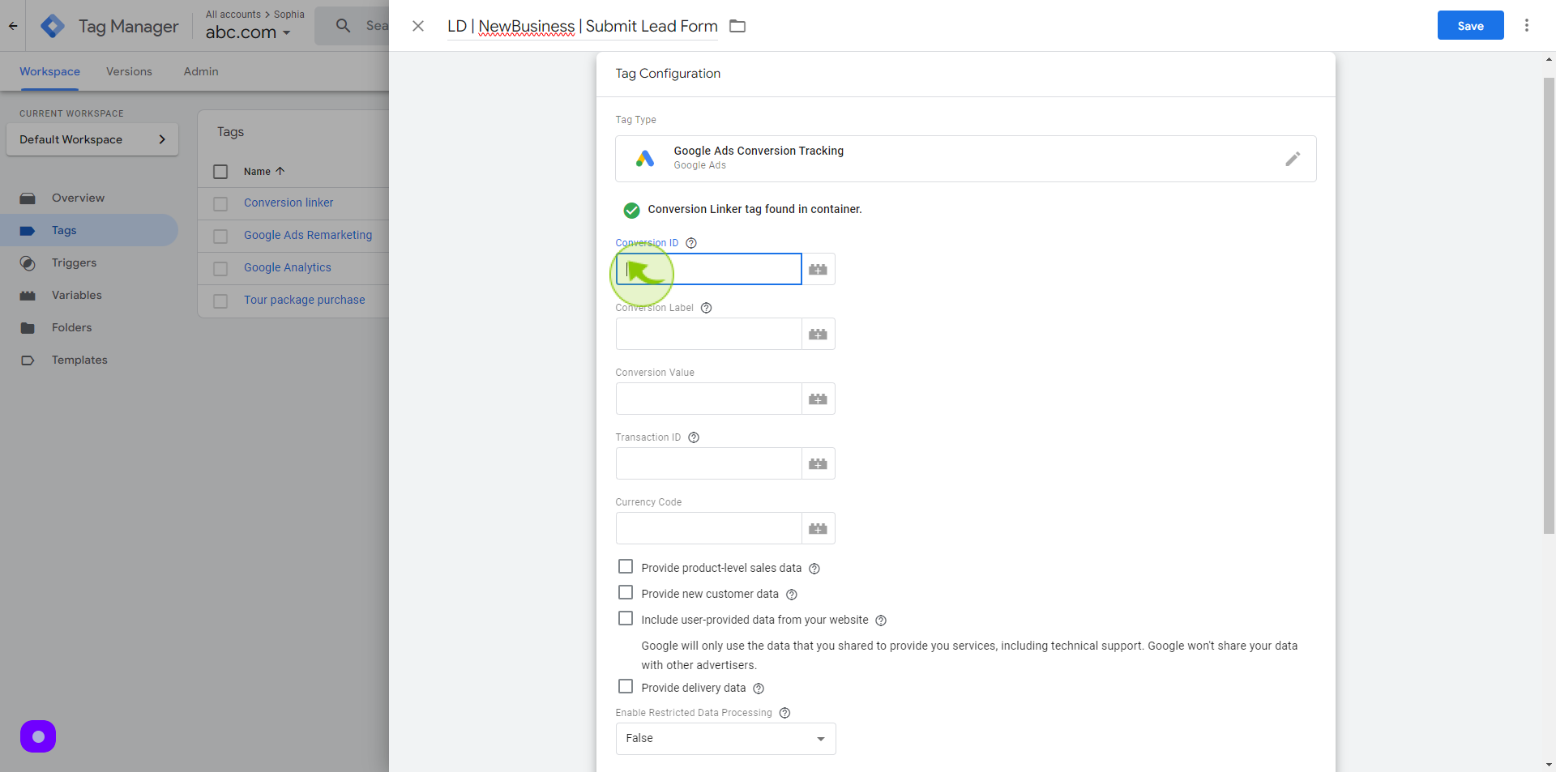This screenshot has width=1556, height=772.
Task: Open the Conversion linker tag
Action: [x=289, y=203]
